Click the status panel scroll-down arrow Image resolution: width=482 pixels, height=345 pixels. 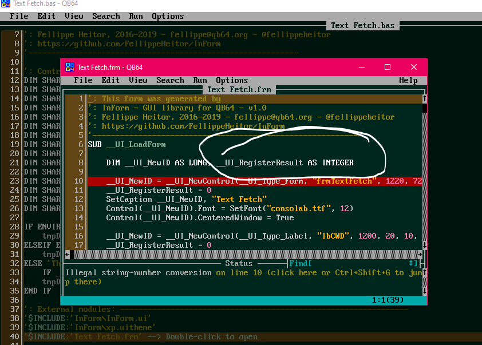pyautogui.click(x=425, y=291)
